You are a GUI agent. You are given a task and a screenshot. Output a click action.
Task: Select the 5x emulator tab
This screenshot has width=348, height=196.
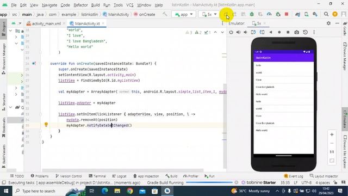tap(259, 23)
